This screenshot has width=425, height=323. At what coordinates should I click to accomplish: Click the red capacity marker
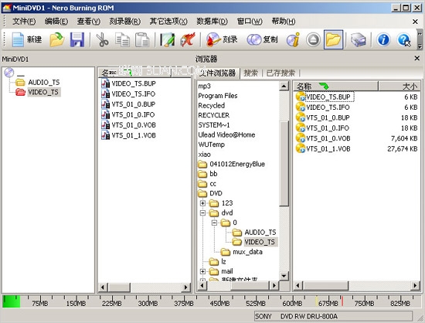(342, 301)
